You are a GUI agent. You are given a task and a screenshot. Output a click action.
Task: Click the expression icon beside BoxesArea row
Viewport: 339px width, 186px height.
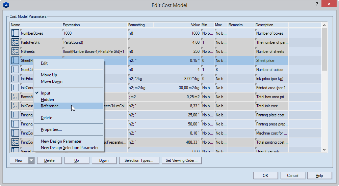[x=15, y=97]
